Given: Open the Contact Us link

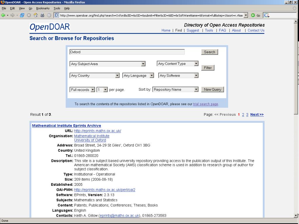Looking at the screenshot, I should (x=256, y=30).
